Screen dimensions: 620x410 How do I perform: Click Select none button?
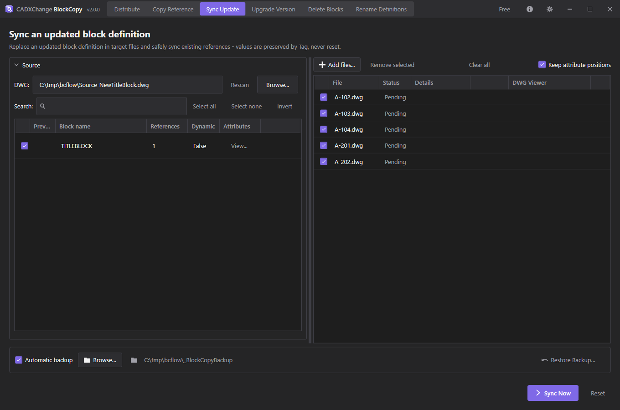(x=247, y=106)
